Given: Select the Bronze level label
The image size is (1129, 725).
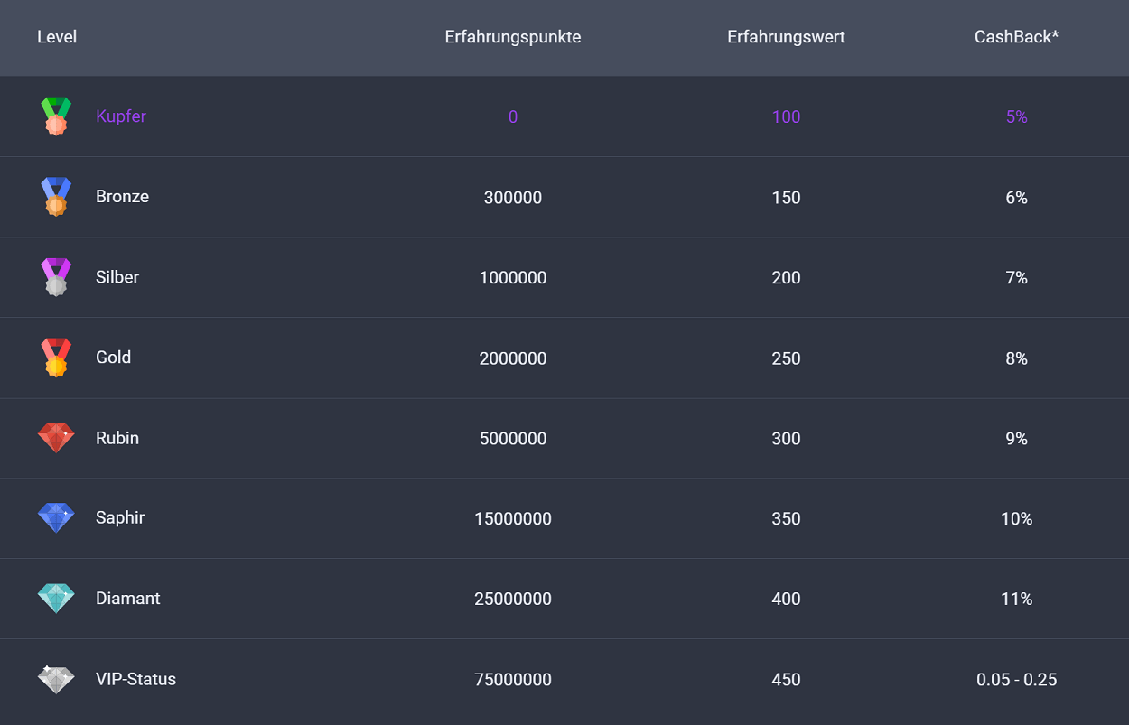Looking at the screenshot, I should click(122, 196).
